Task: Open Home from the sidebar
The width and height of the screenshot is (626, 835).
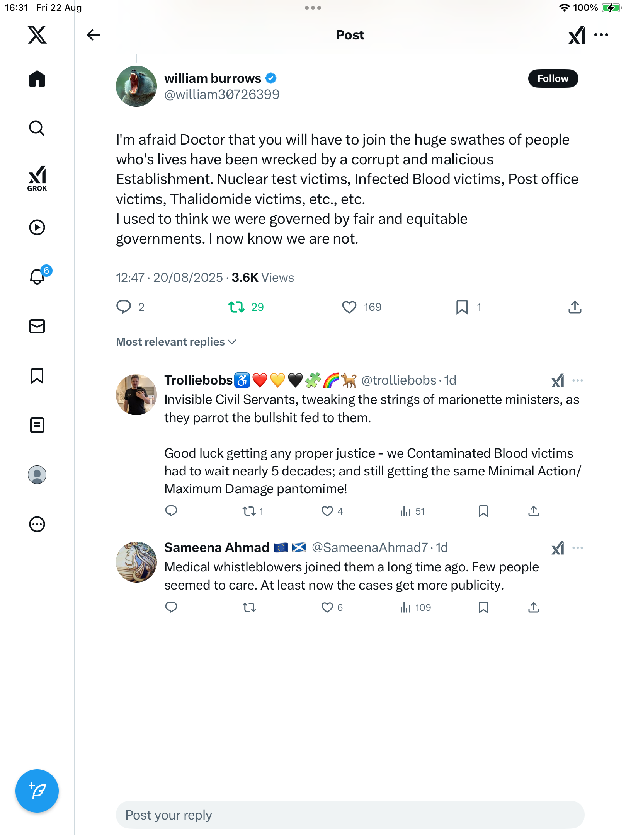Action: pyautogui.click(x=37, y=79)
